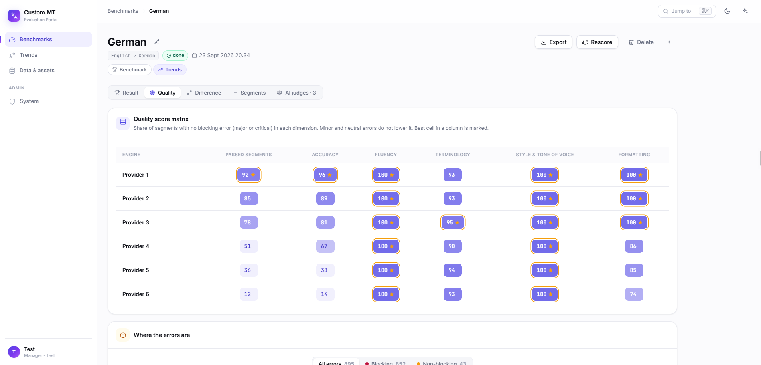Click Provider 2 accuracy score 89
The image size is (761, 365).
click(325, 199)
